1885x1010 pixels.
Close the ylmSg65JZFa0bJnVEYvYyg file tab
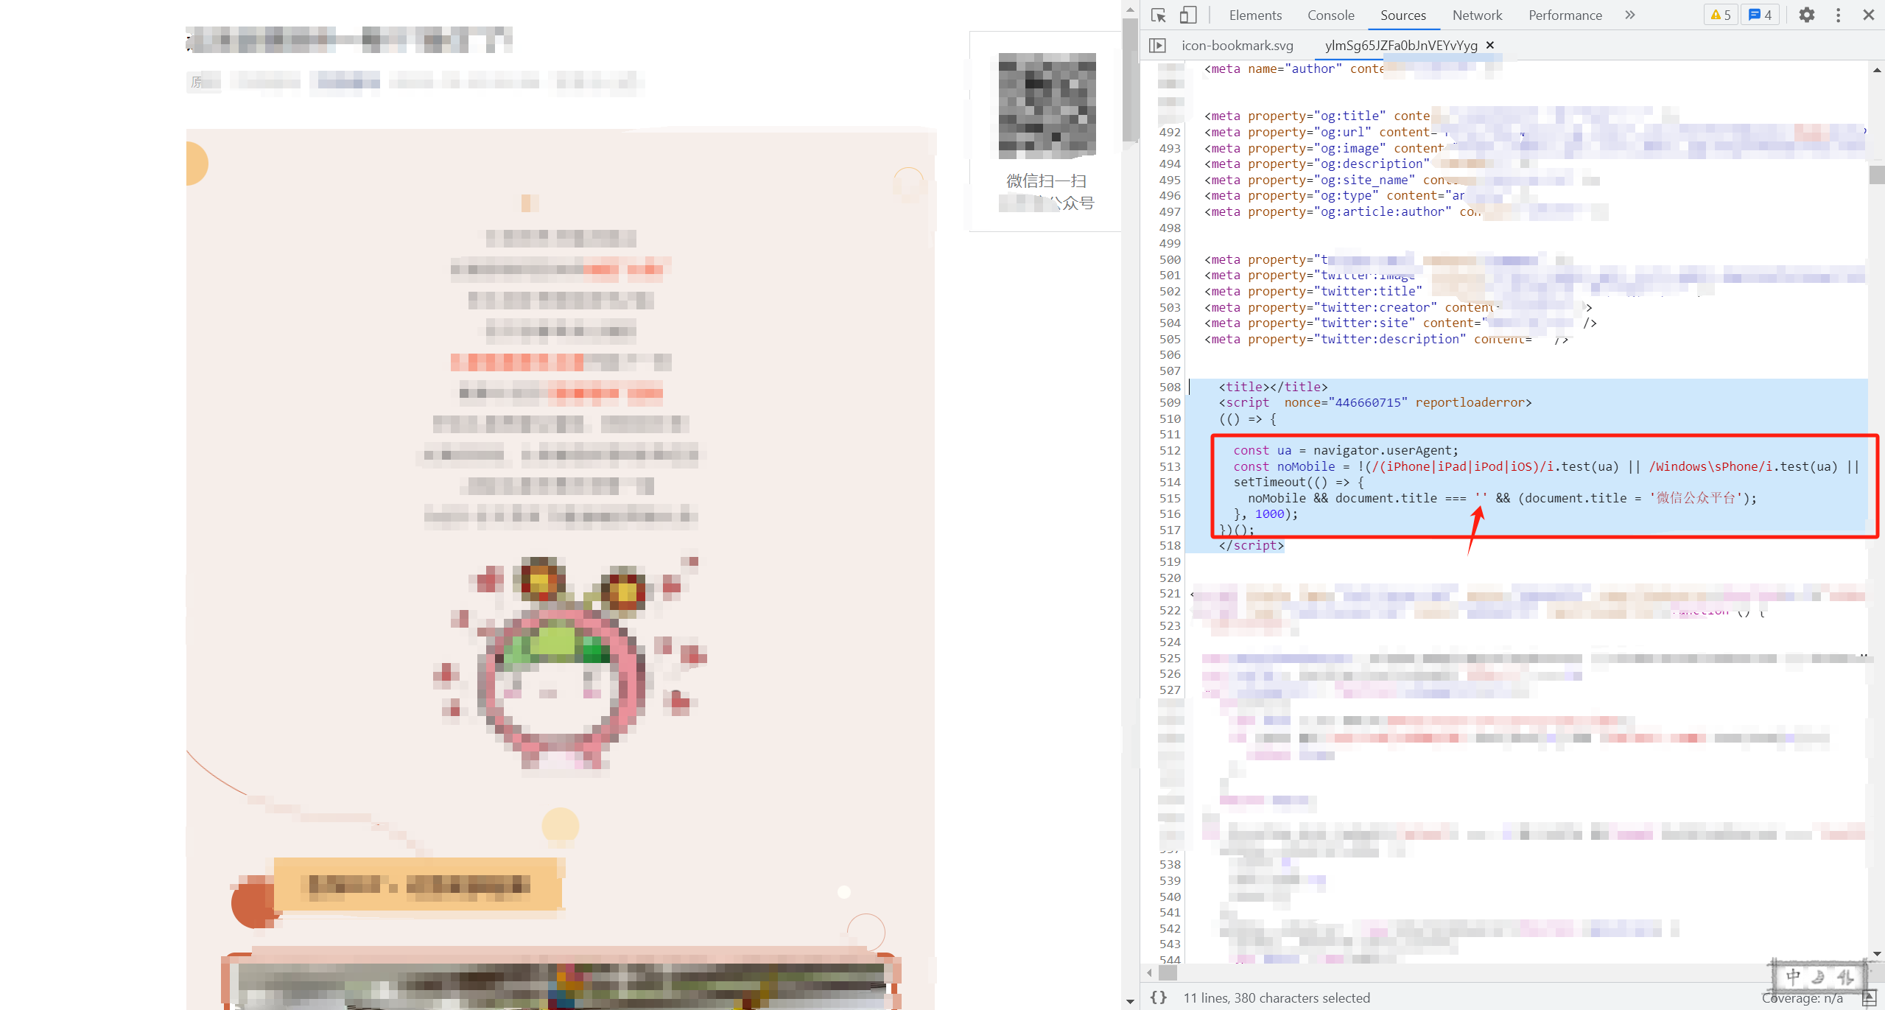(1490, 46)
